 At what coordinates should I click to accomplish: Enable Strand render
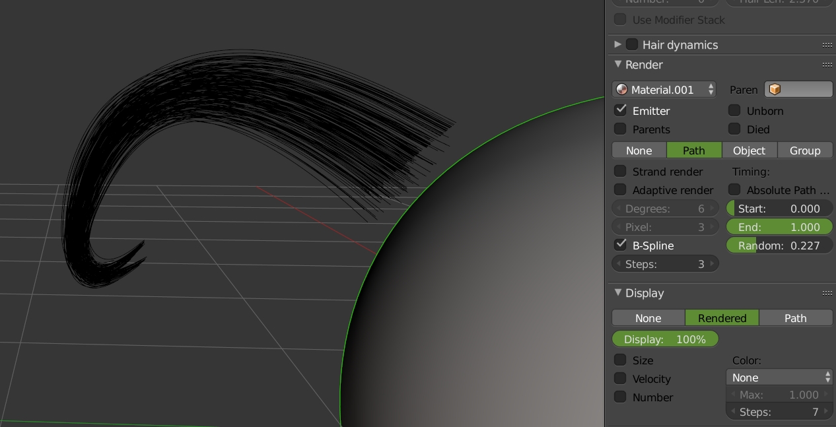(620, 171)
